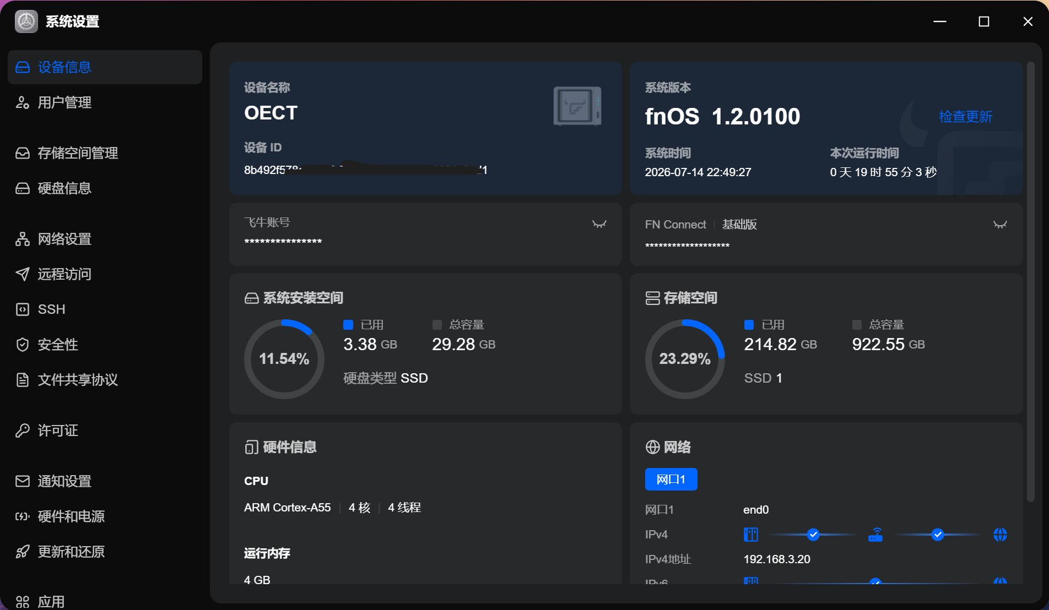Click the 检查更新 link
Screen dimensions: 1049x610
coord(965,117)
